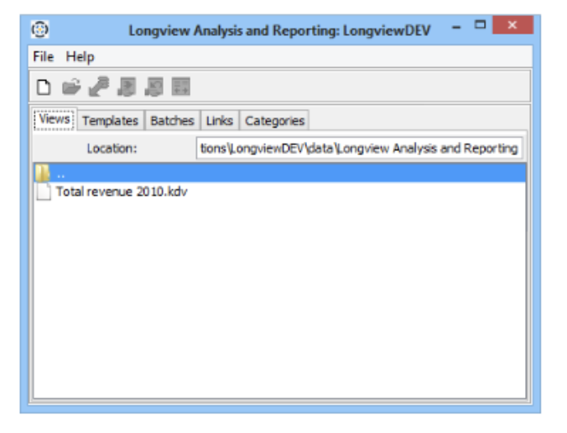
Task: Click inside the Location path field
Action: point(359,149)
